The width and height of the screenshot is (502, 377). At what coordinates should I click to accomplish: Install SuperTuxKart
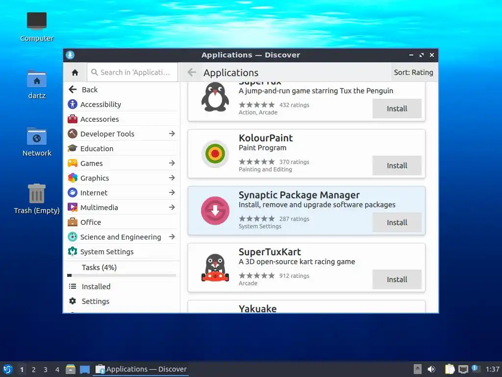[x=397, y=279]
